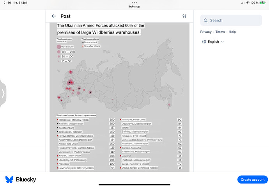
Task: Click 'Krasny Bor, Leningrad Region' text
Action: point(75,140)
